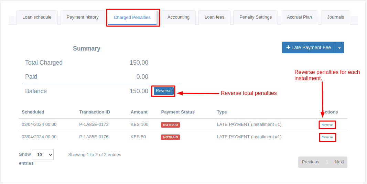Viewport: 367px width, 184px height.
Task: Click the Late Payment Fee button
Action: [309, 47]
